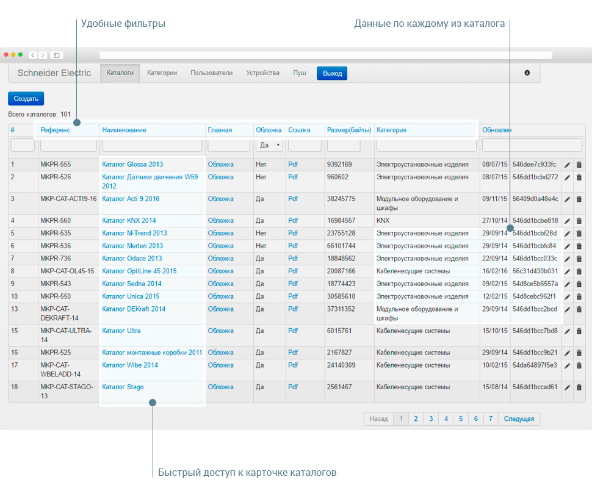The width and height of the screenshot is (592, 499).
Task: Focus the Размер(байты) filter input
Action: click(x=344, y=145)
